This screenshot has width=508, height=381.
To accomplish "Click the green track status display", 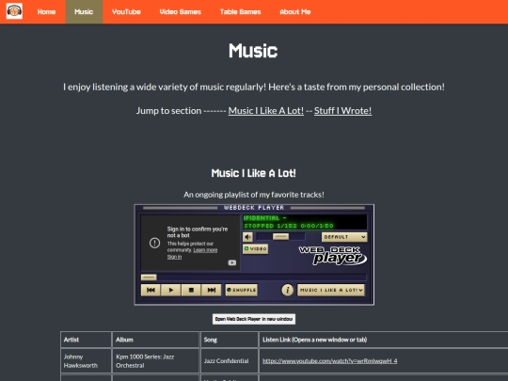I will [x=305, y=222].
